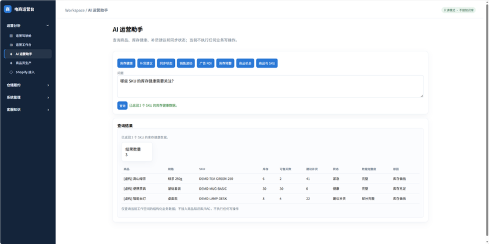Expand the 系统管理 section

[x=28, y=98]
